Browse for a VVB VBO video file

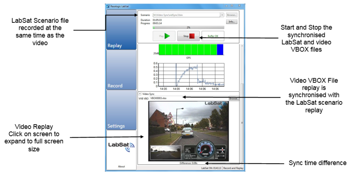coord(234,99)
